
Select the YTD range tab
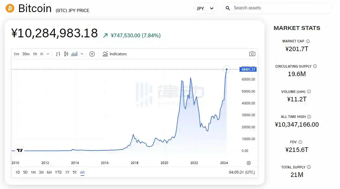click(58, 173)
